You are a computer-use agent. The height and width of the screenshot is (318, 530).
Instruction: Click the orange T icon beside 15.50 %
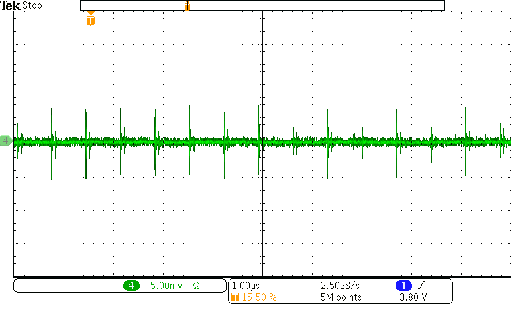tap(235, 297)
